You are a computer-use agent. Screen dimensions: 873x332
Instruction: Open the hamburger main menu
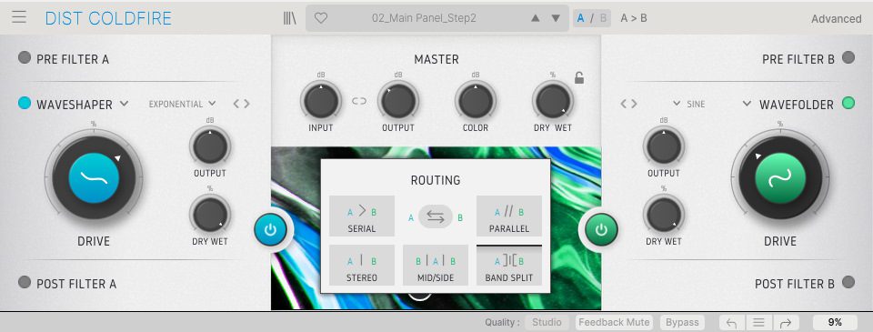[19, 16]
